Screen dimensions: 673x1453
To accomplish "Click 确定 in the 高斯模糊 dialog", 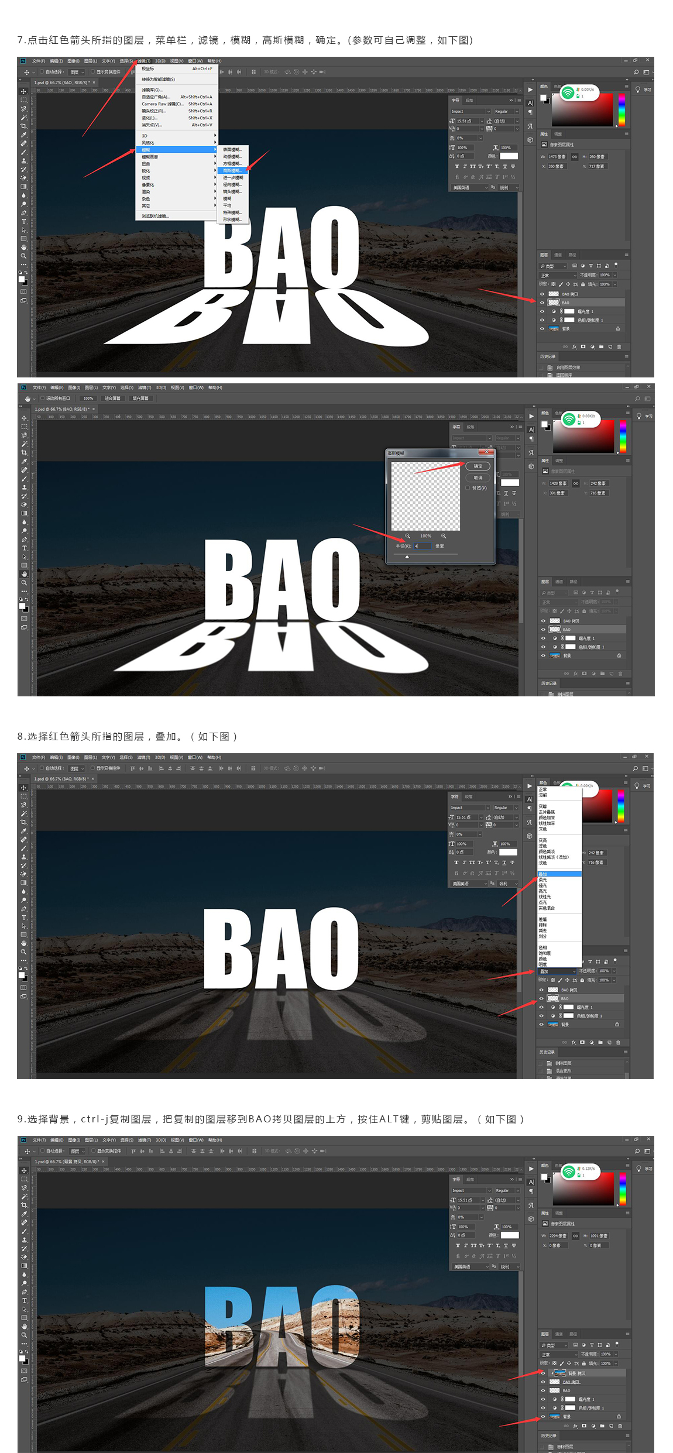I will pyautogui.click(x=478, y=466).
